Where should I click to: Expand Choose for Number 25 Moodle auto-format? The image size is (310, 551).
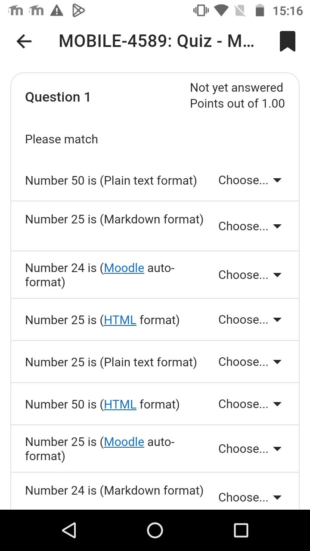coord(250,449)
